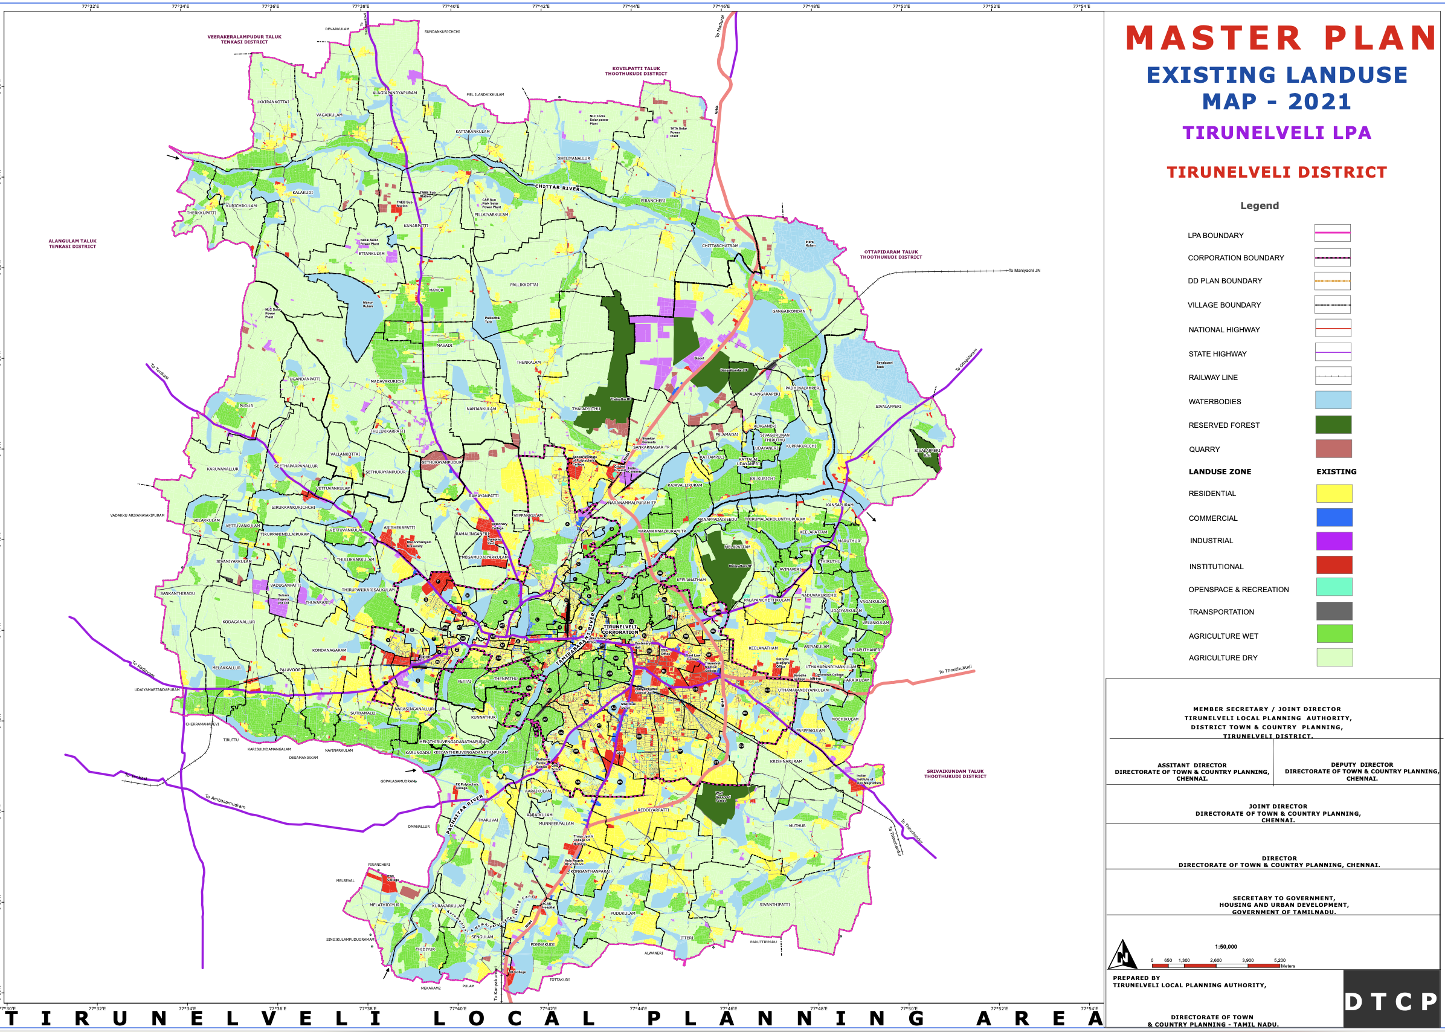The width and height of the screenshot is (1445, 1032).
Task: Pick the Institutional red swatch
Action: (1334, 565)
